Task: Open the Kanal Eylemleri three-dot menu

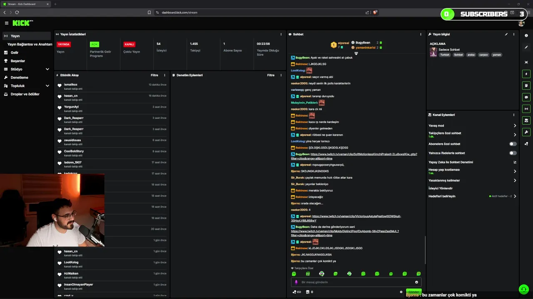Action: coord(514,115)
